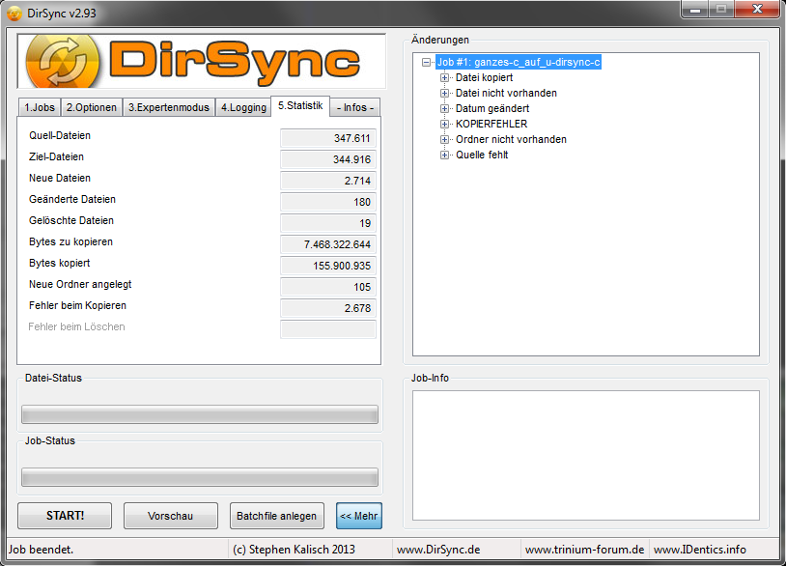Select the Datei kopiert tree item
The height and width of the screenshot is (566, 786).
(x=484, y=77)
